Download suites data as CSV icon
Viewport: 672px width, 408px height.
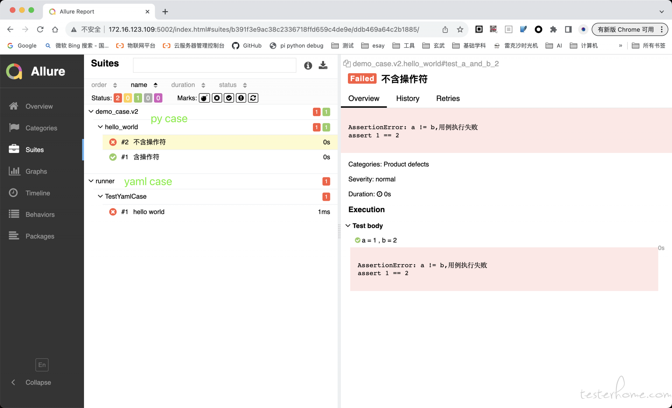point(323,65)
